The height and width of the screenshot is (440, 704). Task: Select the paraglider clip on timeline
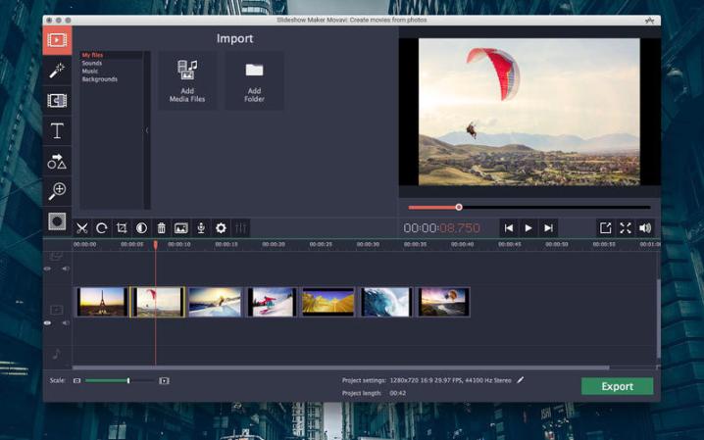(158, 302)
